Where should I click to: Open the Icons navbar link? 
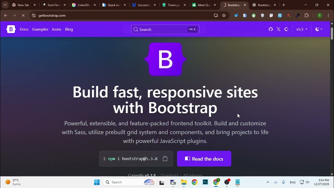57,29
